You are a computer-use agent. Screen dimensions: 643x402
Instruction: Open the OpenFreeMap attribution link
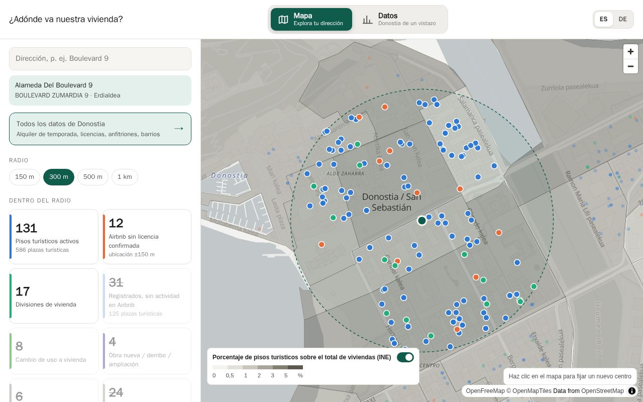point(485,391)
